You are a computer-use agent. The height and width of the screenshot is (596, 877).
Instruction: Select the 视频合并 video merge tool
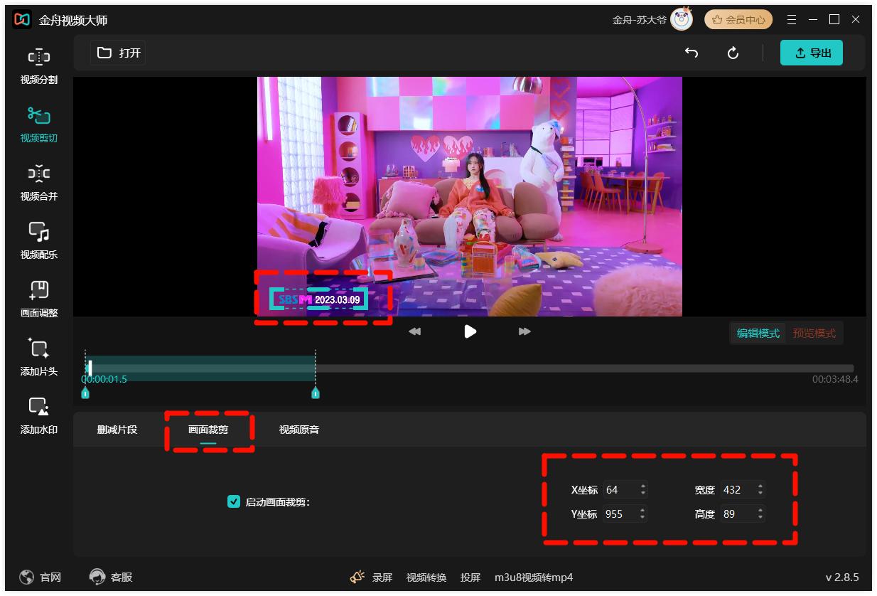[39, 182]
